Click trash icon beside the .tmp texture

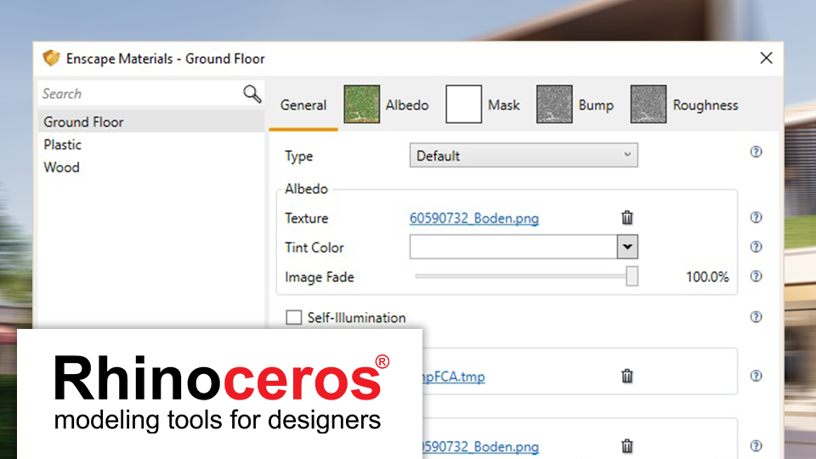pos(627,376)
